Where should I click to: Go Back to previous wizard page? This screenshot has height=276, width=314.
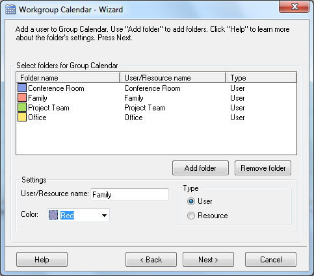click(x=151, y=260)
